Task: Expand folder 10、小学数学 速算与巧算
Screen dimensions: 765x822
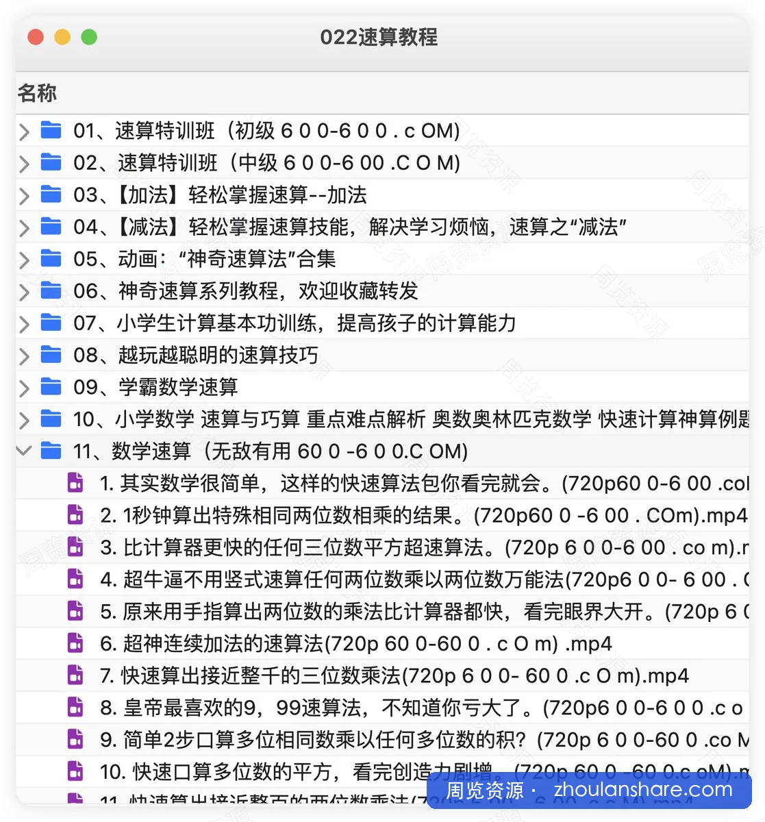Action: (25, 420)
